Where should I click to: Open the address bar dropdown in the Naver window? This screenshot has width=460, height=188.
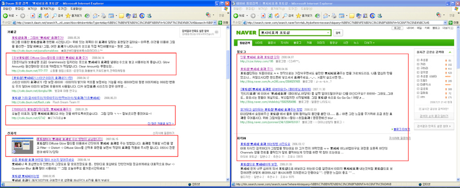(x=445, y=22)
